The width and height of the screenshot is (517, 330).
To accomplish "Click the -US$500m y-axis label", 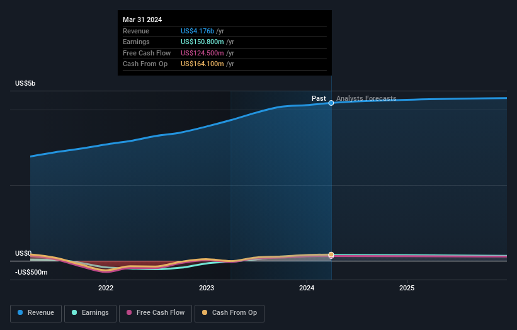I will pos(31,272).
